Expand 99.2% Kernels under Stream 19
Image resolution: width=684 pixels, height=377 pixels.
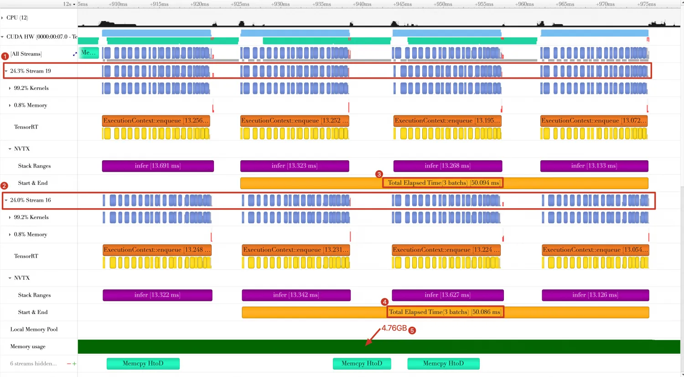pos(10,88)
